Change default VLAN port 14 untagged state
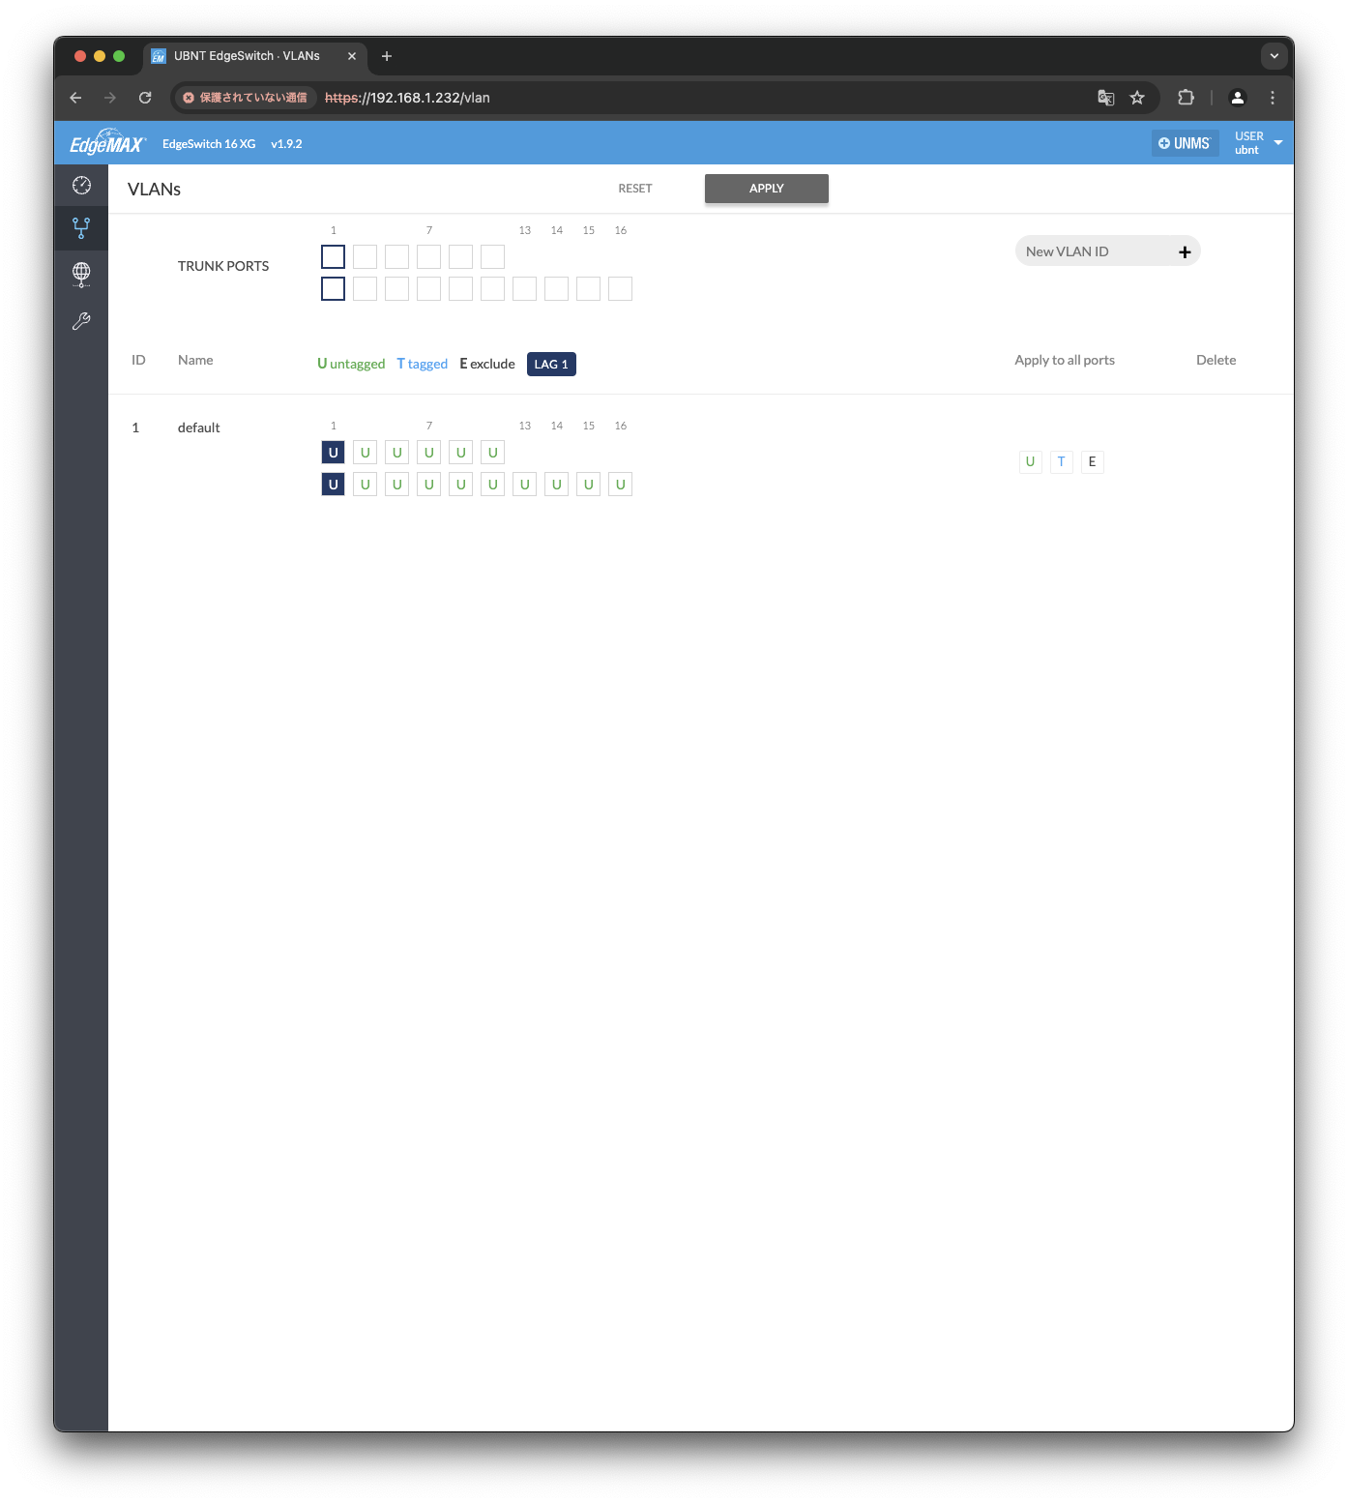 click(556, 485)
